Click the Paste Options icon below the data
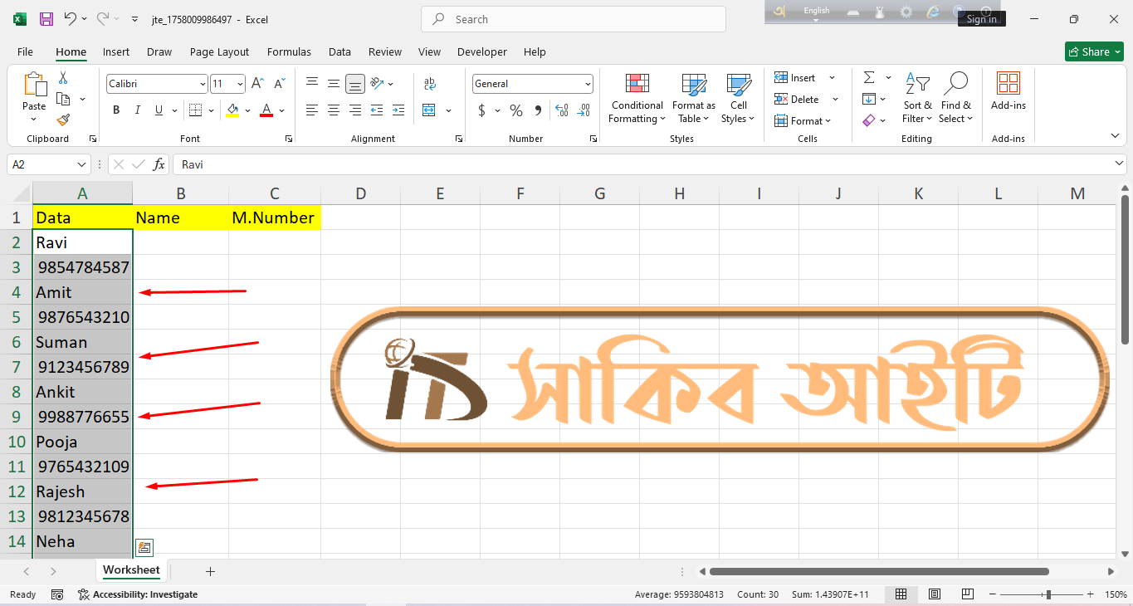This screenshot has width=1133, height=606. click(x=144, y=547)
